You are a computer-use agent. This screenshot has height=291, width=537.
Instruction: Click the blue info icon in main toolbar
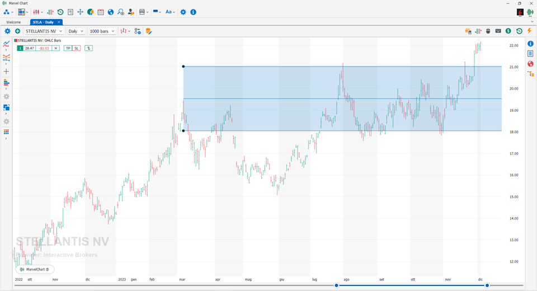[193, 12]
